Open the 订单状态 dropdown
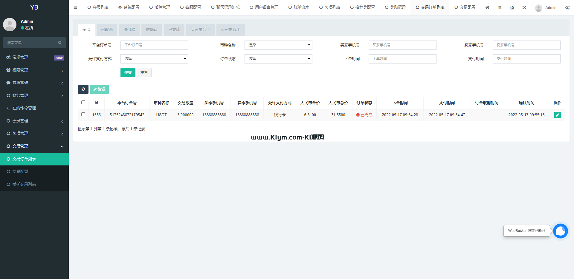This screenshot has height=279, width=574. (x=278, y=59)
